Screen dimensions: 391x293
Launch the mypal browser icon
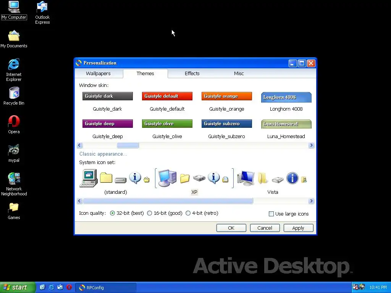click(14, 153)
